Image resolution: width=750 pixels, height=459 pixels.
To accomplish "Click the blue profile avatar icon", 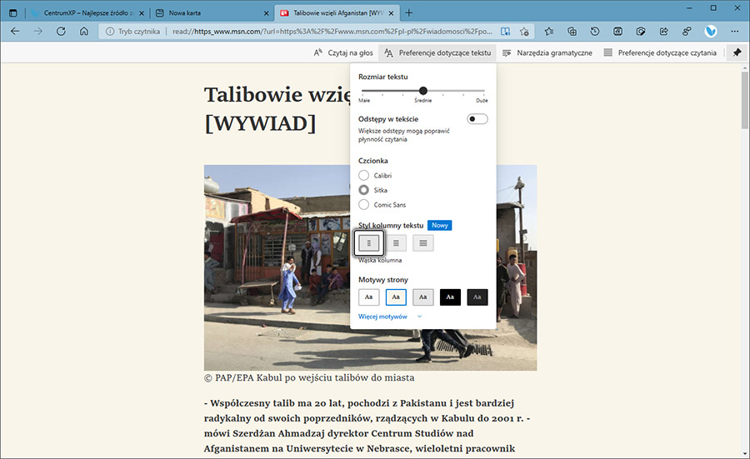I will click(x=711, y=31).
